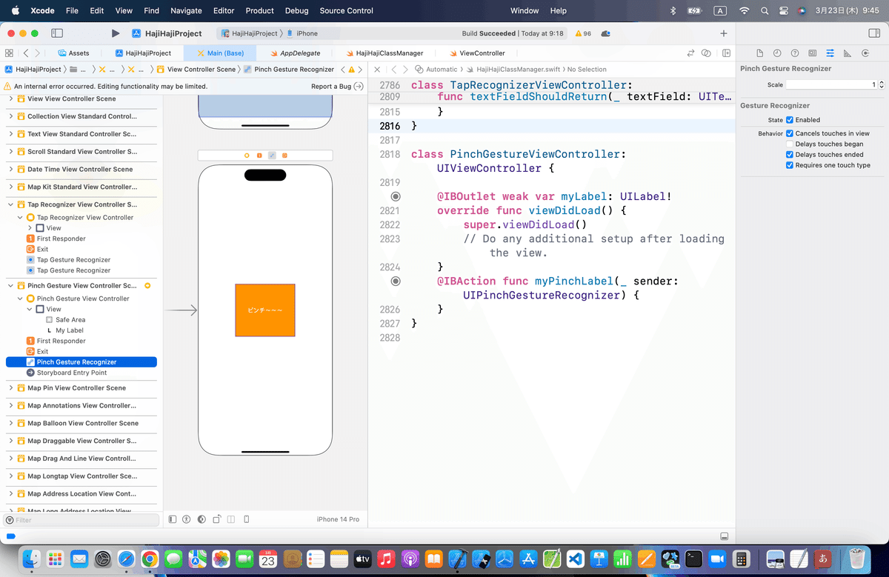
Task: Expand Map Balloon View Controller Scene
Action: pyautogui.click(x=11, y=423)
